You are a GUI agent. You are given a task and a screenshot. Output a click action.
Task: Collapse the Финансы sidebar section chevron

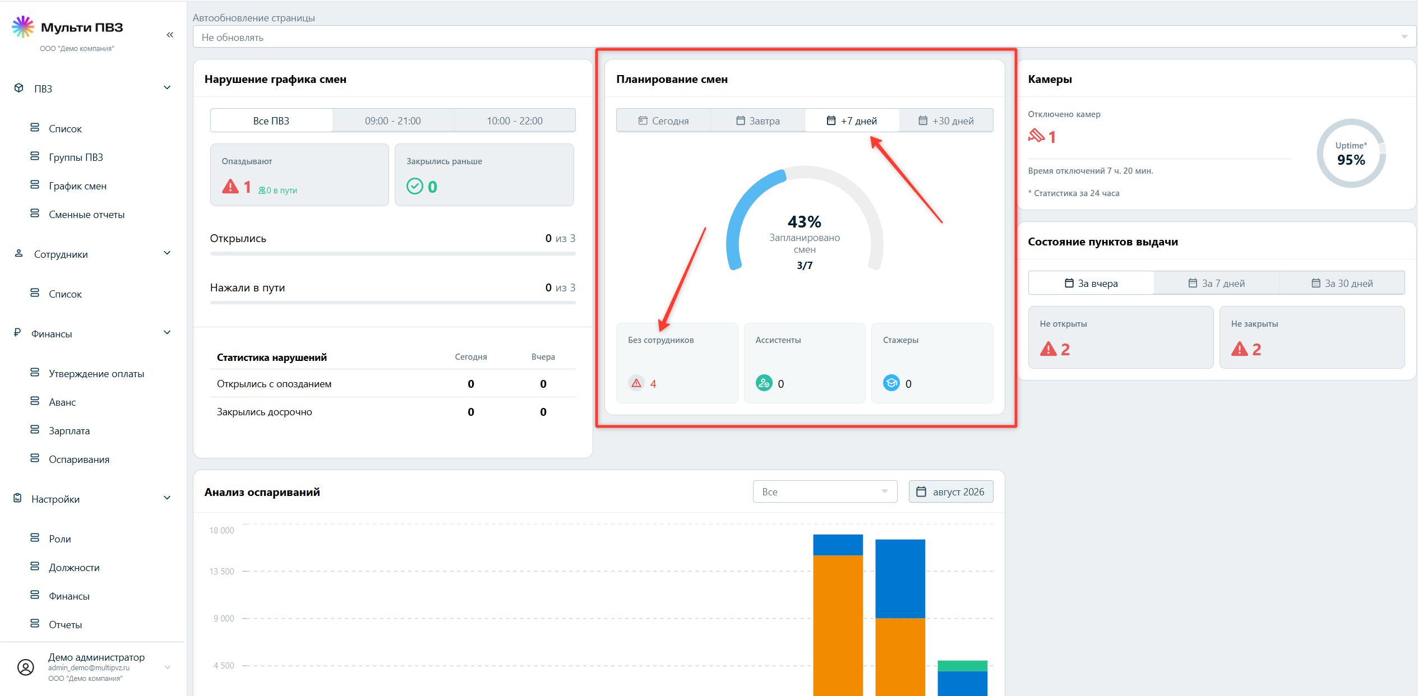coord(167,332)
